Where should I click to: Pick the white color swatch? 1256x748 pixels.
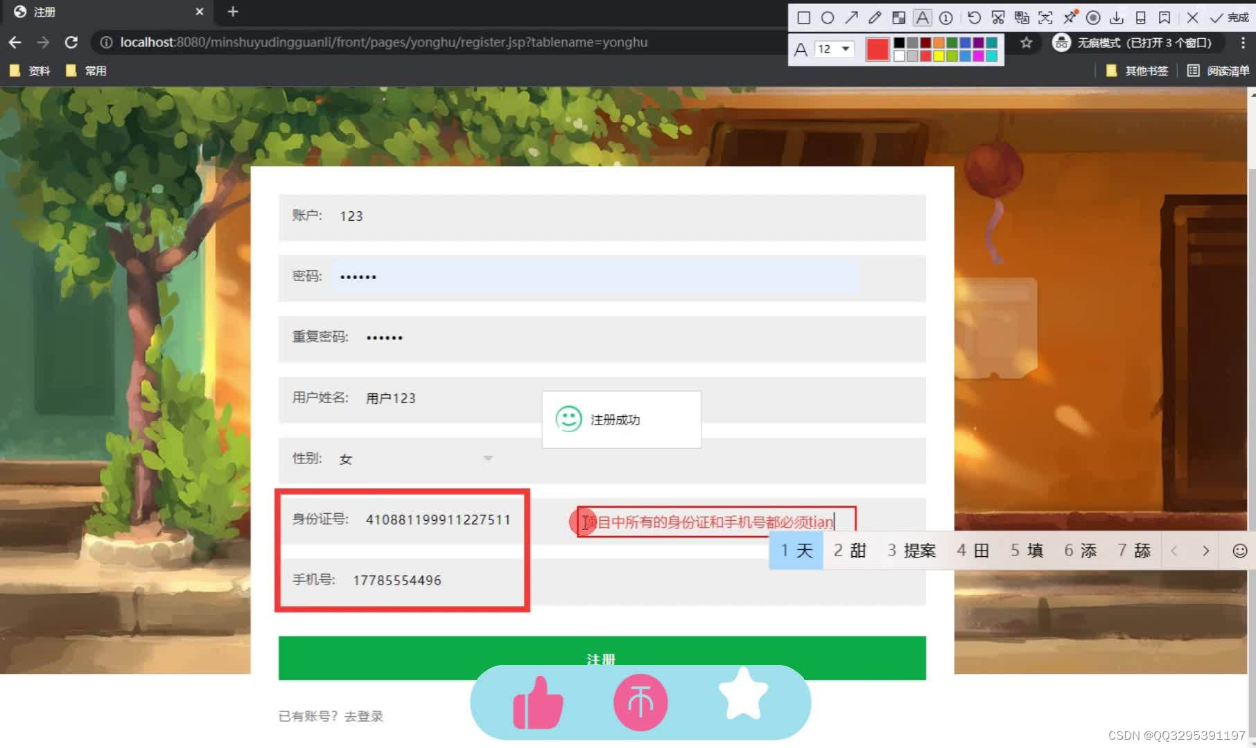[x=899, y=56]
